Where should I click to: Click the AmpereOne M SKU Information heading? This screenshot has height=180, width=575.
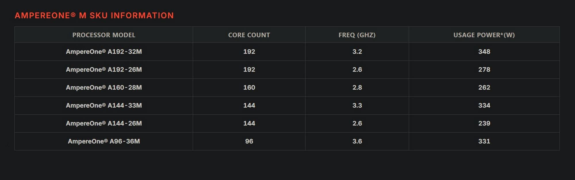tap(94, 16)
